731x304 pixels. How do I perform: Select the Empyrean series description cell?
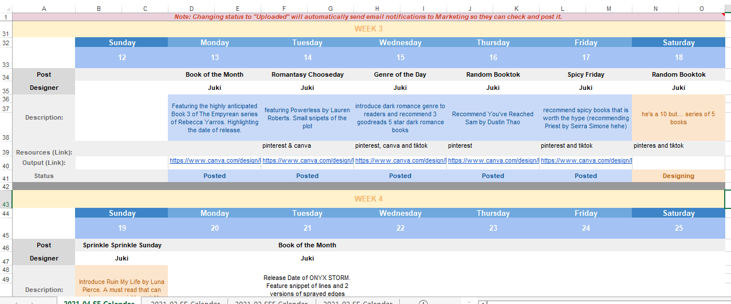tap(215, 118)
